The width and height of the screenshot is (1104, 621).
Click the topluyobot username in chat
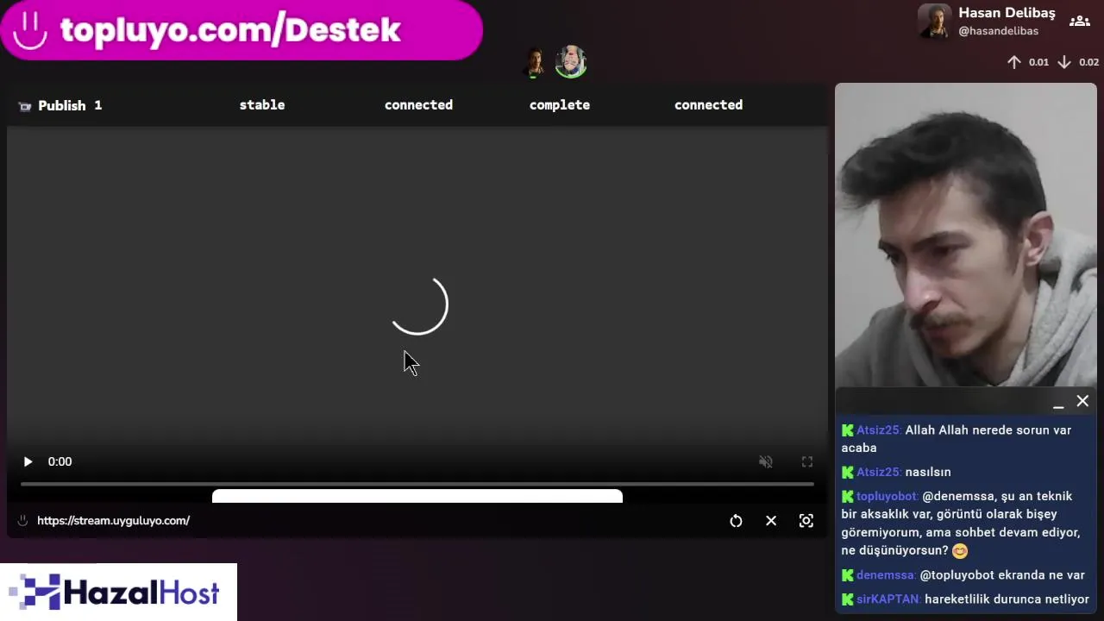point(887,496)
